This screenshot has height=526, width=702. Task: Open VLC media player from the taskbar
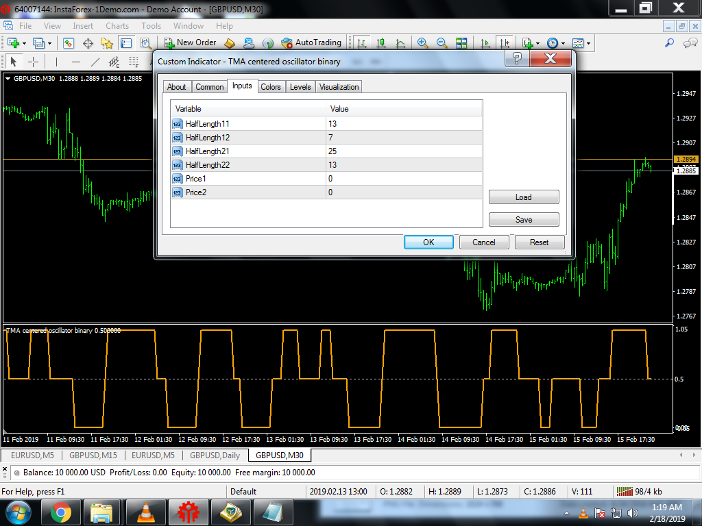pyautogui.click(x=145, y=512)
